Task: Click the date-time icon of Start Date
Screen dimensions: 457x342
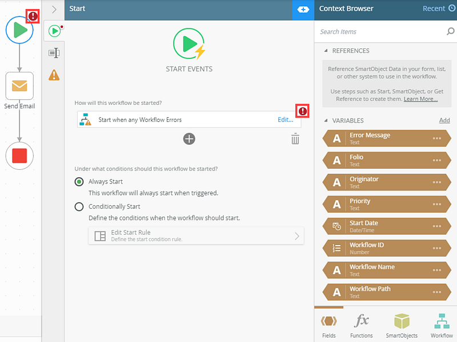Action: pos(337,226)
